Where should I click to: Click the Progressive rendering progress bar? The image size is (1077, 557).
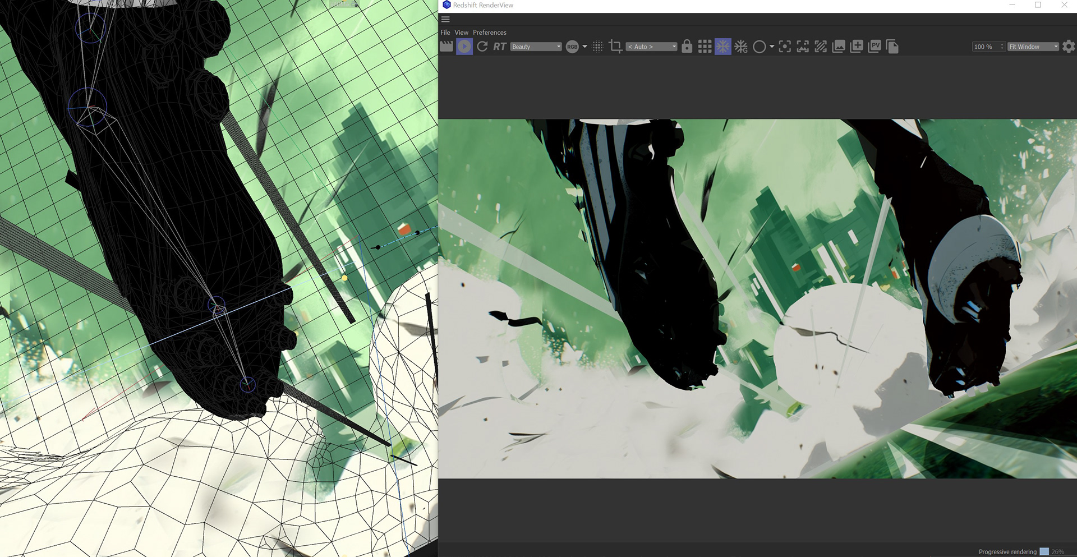(1044, 551)
